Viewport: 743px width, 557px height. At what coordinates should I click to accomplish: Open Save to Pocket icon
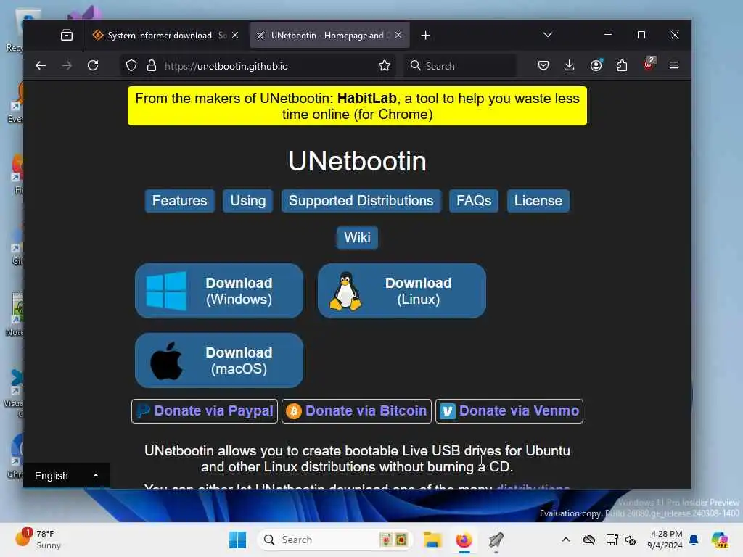[x=543, y=65]
